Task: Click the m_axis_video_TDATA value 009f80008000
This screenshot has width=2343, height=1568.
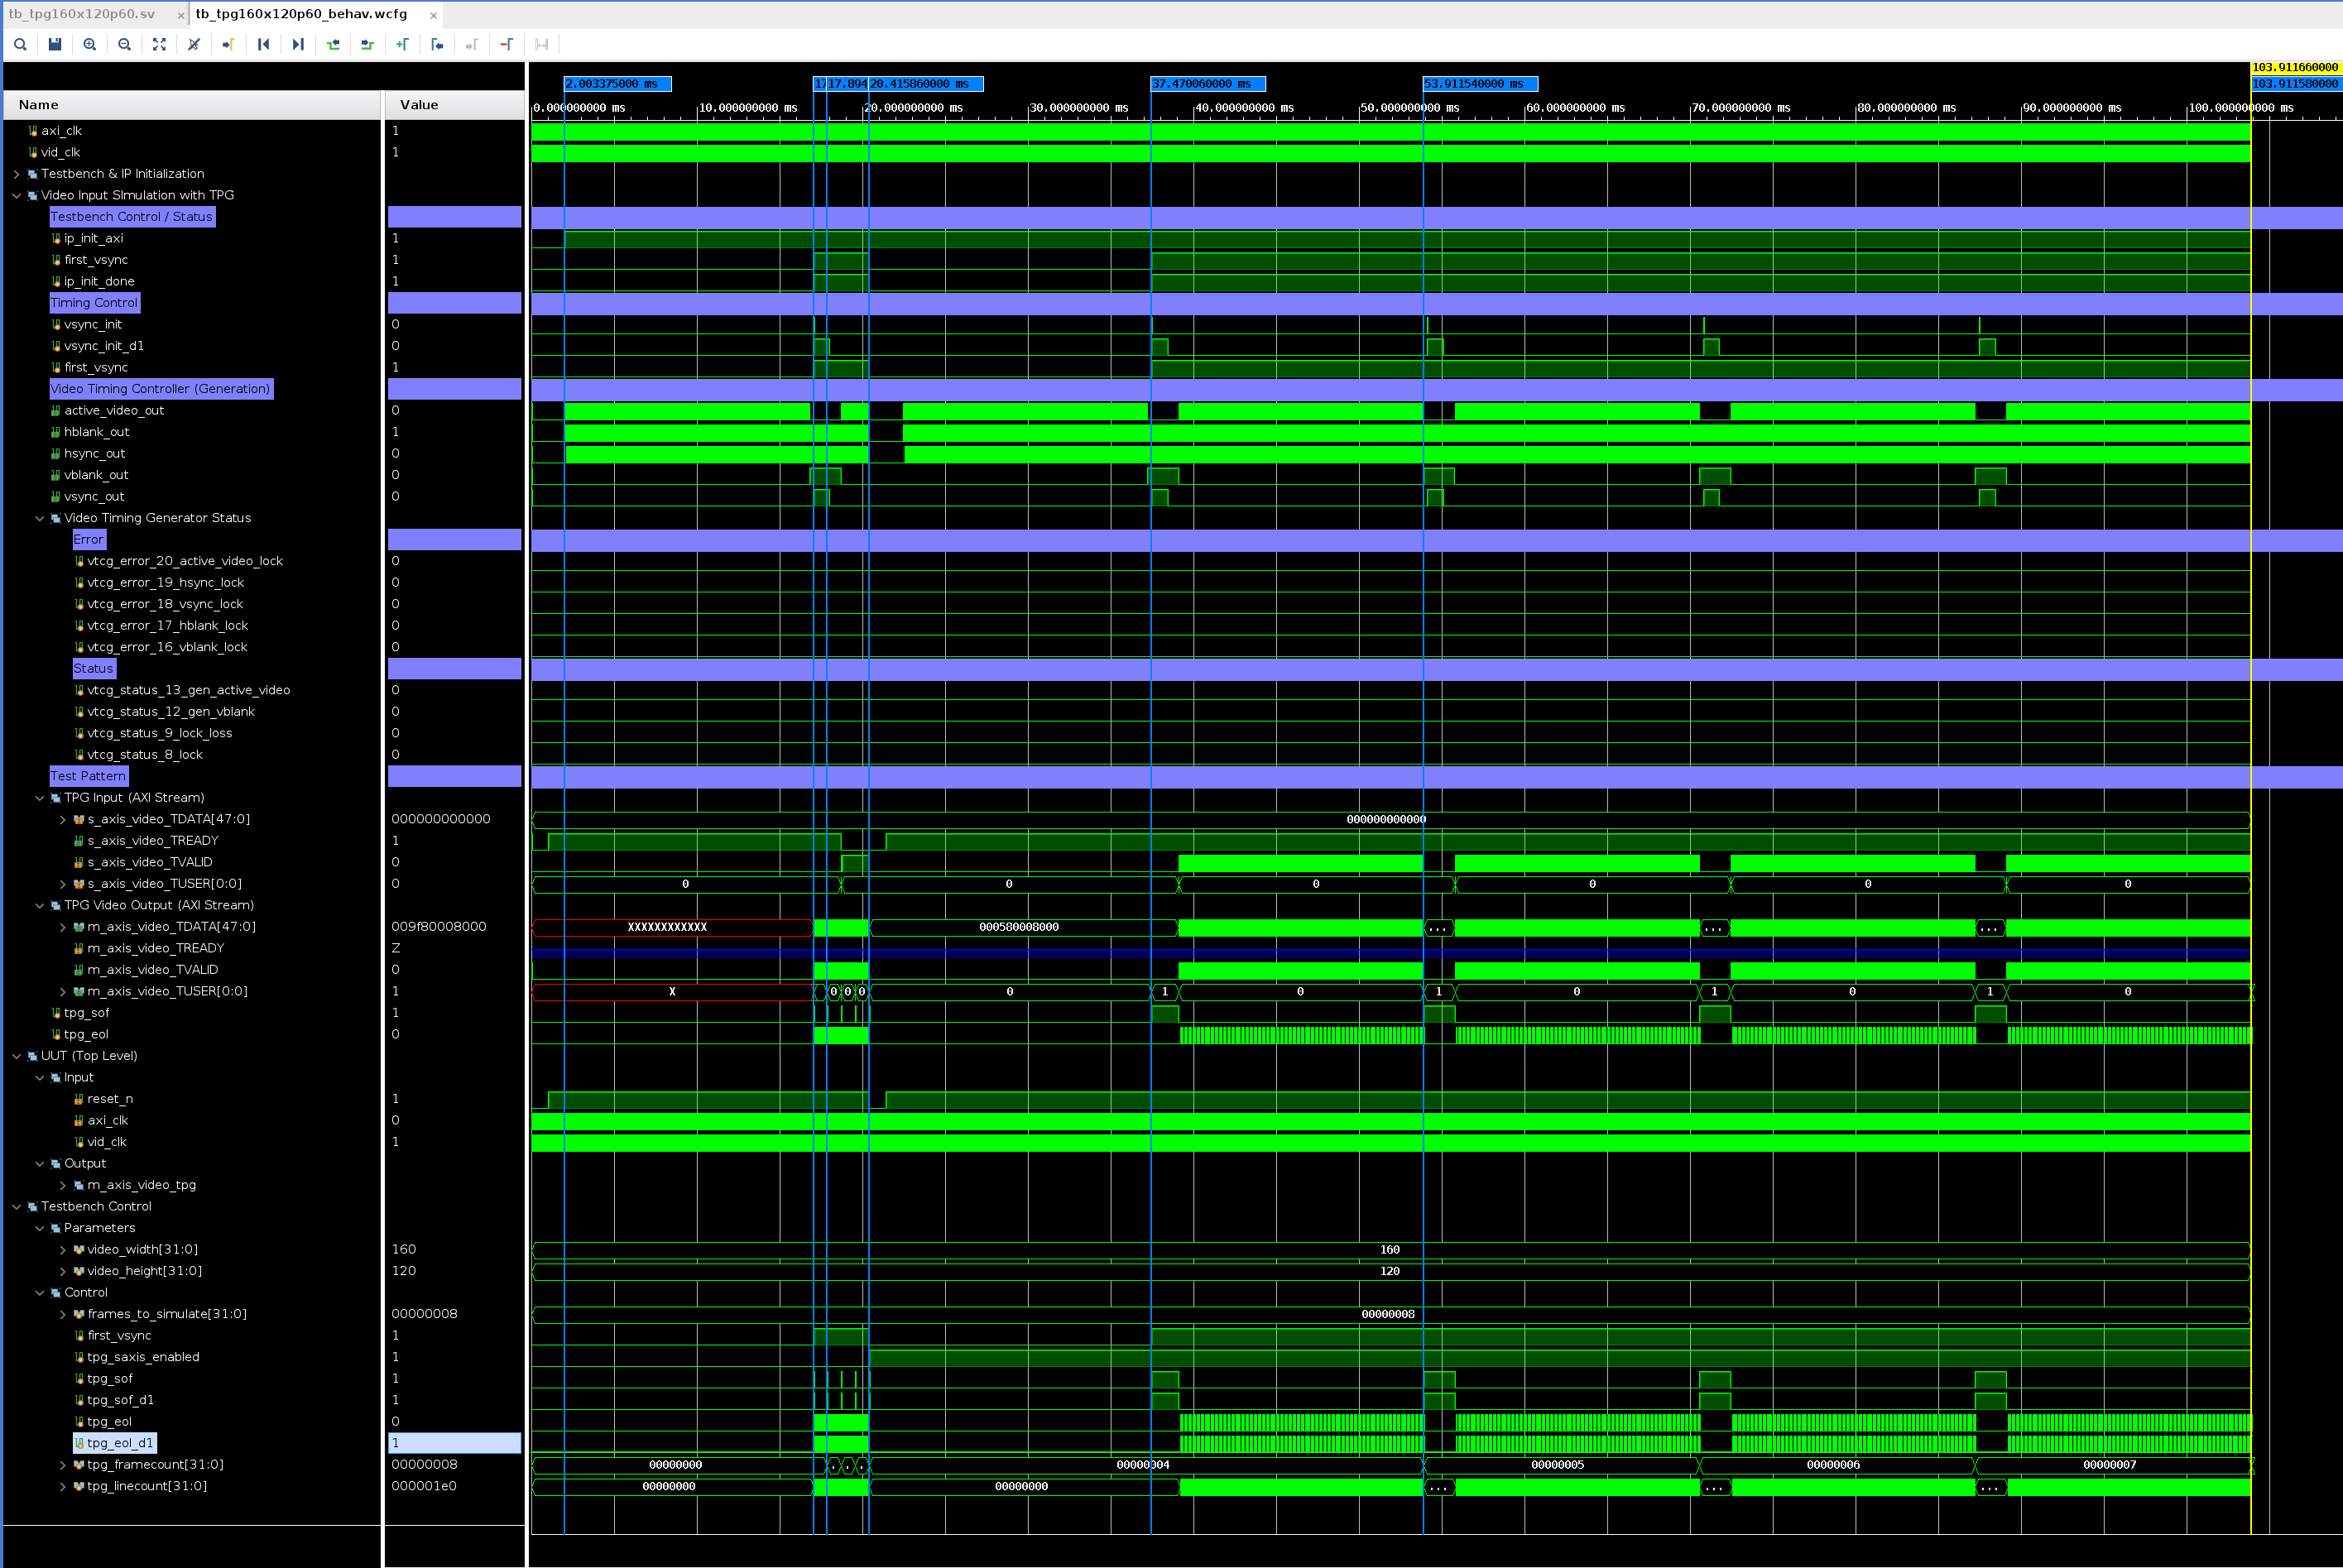Action: (439, 927)
